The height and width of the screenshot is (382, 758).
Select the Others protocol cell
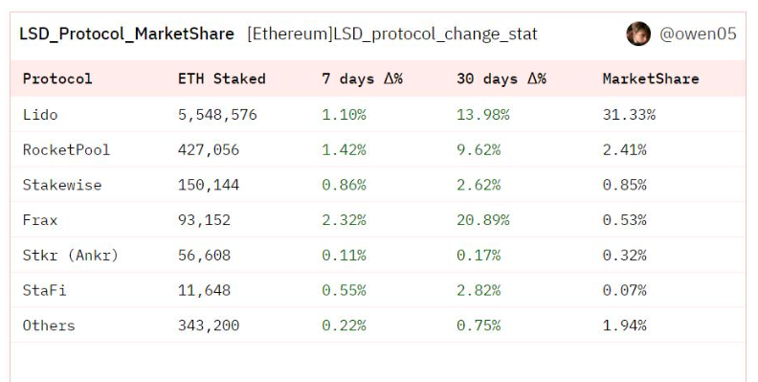point(49,326)
